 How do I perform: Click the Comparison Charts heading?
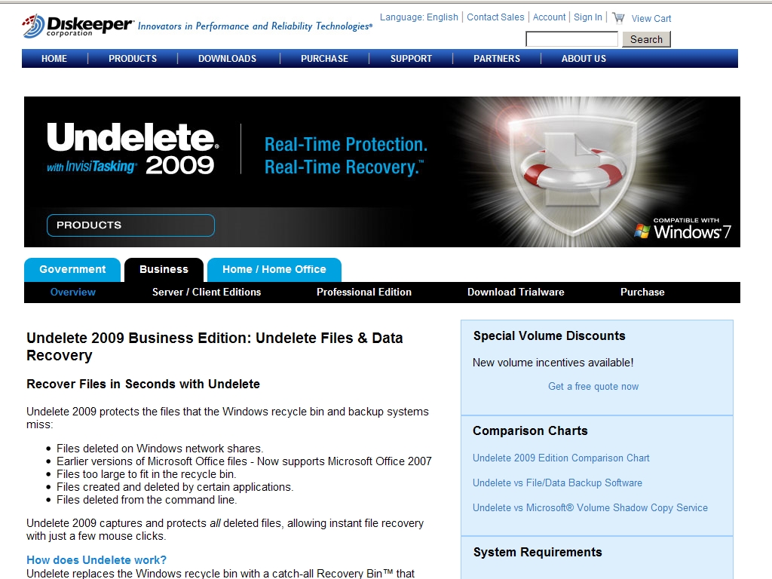click(530, 430)
